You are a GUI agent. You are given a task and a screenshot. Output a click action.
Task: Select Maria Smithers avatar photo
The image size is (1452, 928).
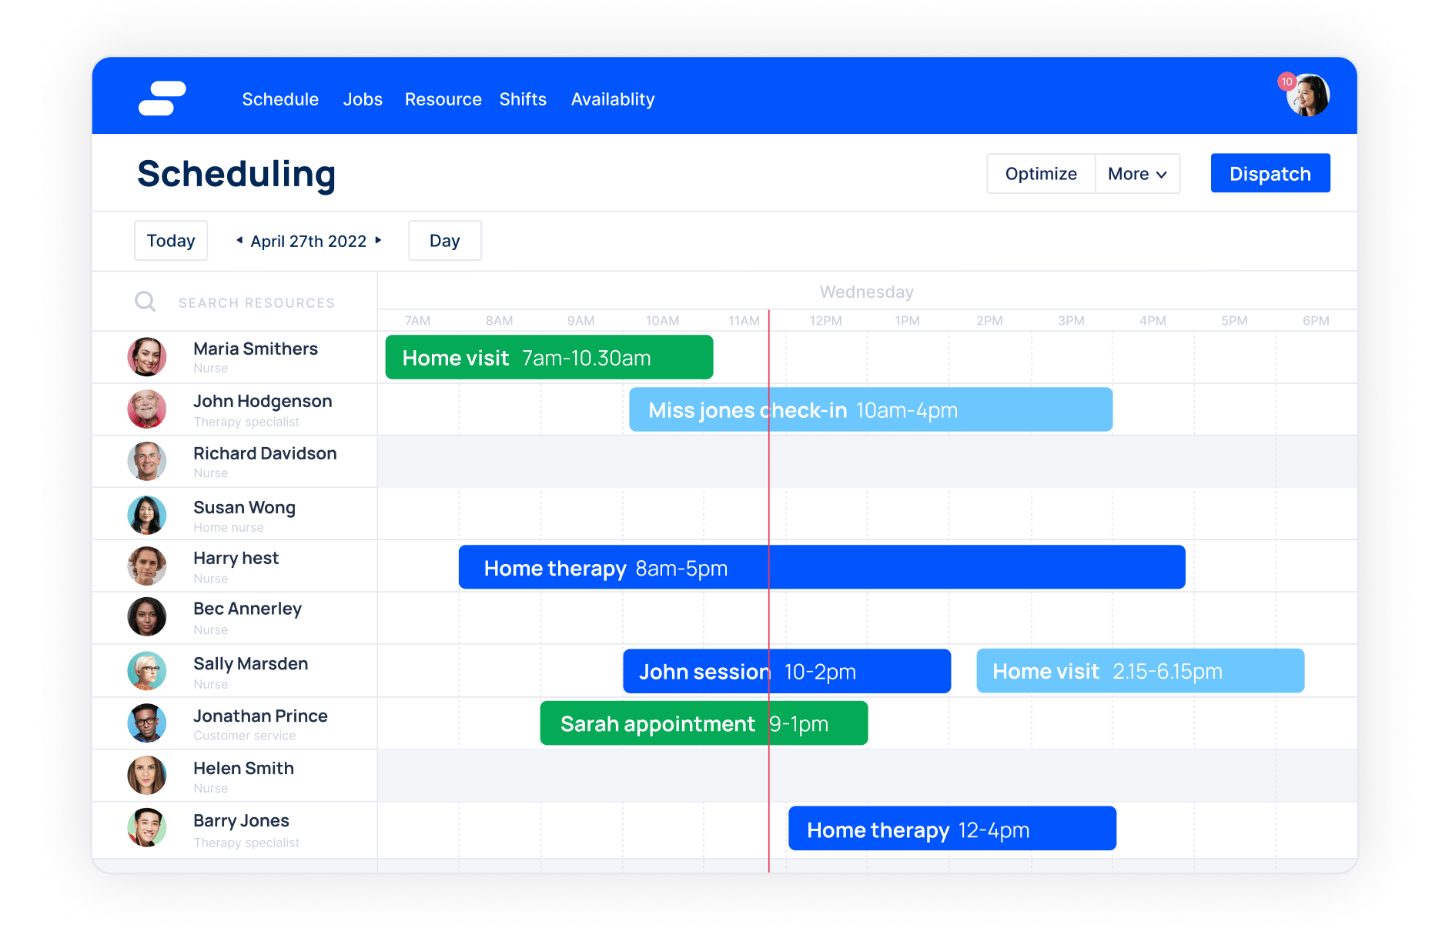point(147,357)
